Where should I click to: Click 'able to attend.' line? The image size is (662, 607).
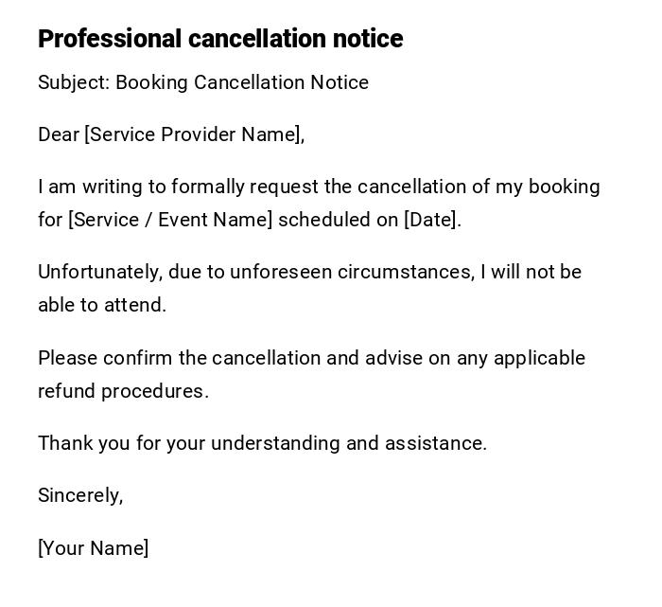[102, 305]
